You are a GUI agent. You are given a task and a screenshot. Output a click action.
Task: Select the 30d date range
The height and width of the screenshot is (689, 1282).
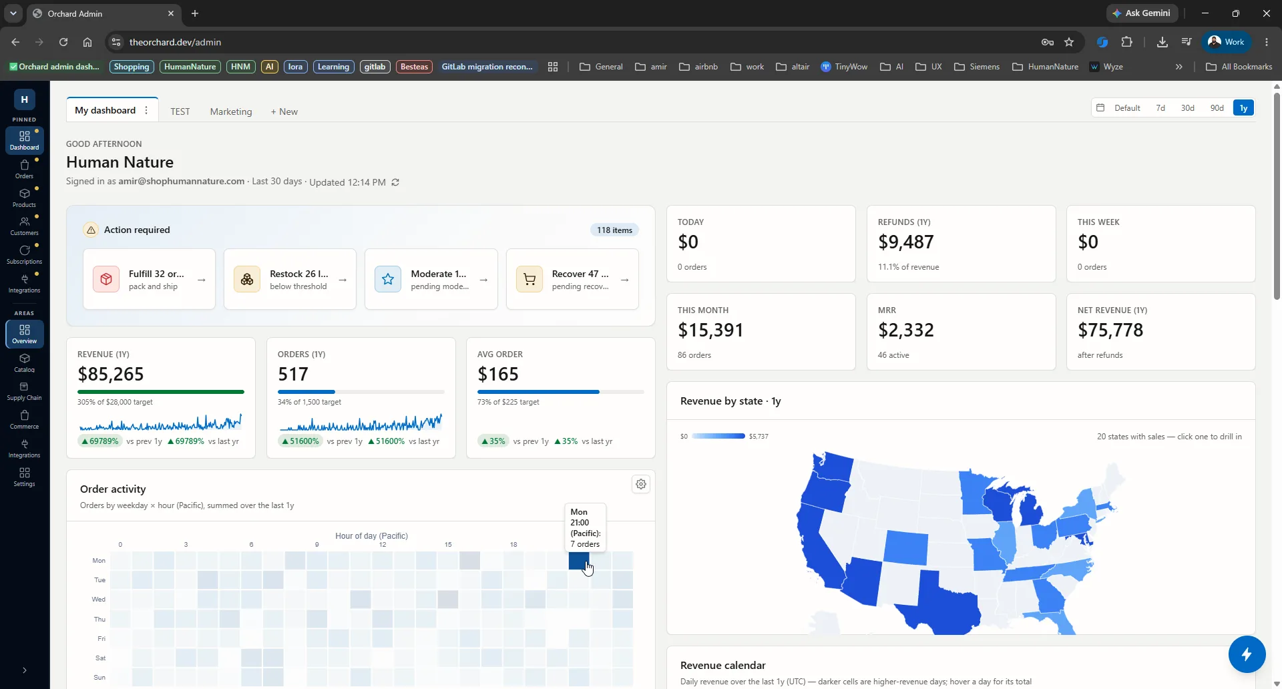[x=1187, y=108]
